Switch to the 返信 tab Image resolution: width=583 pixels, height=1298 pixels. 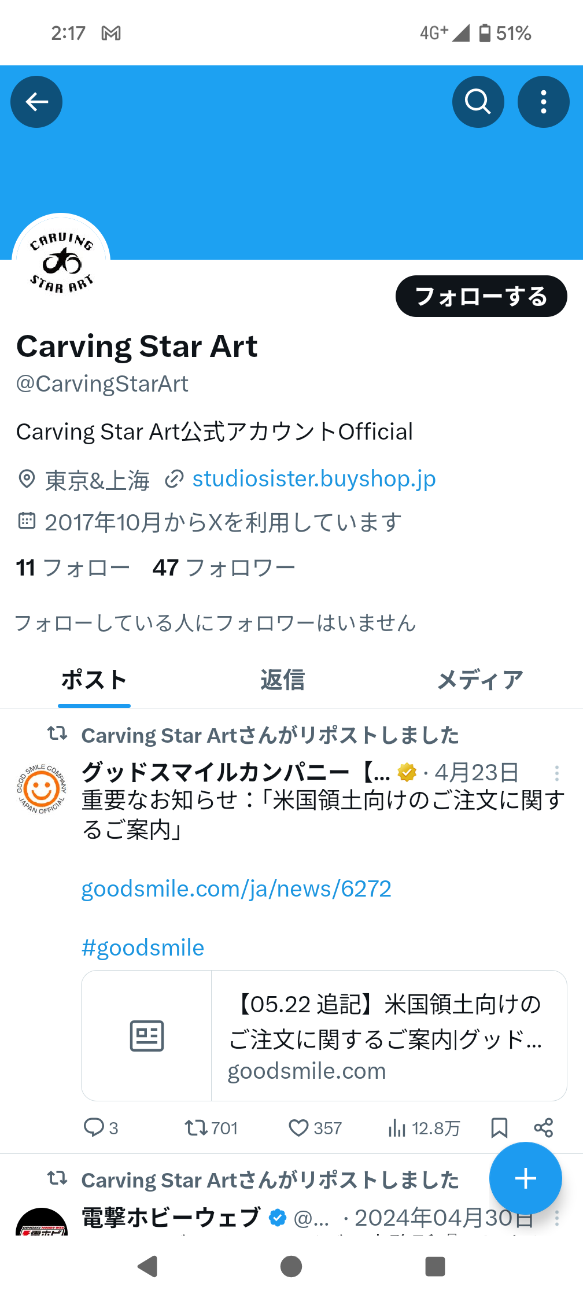coord(282,680)
